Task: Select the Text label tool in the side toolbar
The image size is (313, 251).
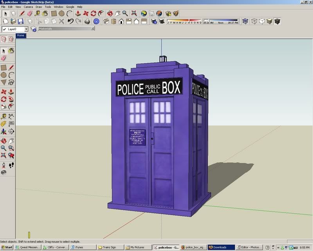Action: click(11, 124)
